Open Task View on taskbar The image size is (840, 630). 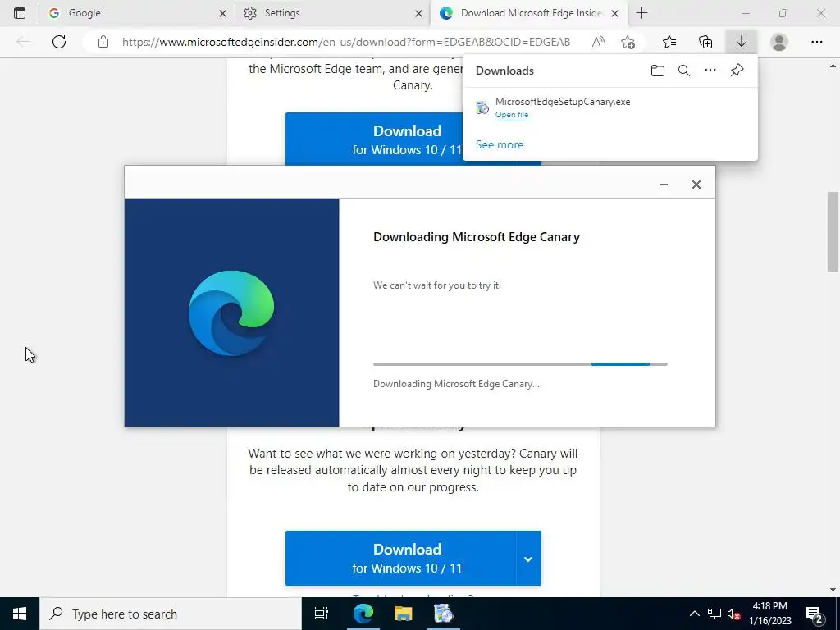coord(322,614)
